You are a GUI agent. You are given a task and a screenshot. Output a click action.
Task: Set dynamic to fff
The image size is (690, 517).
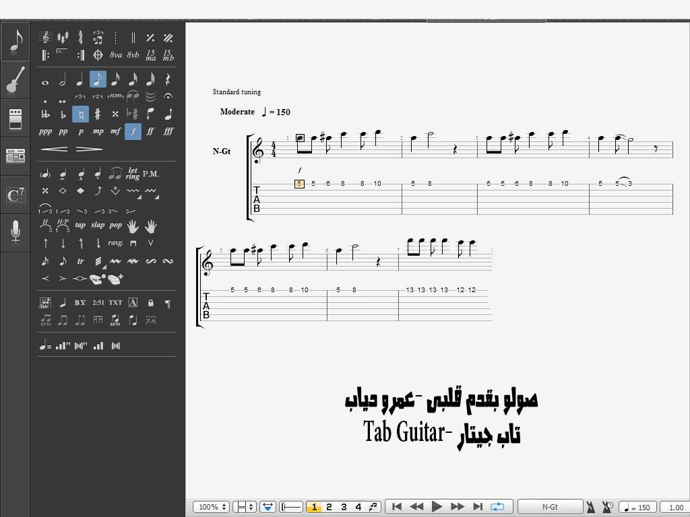[168, 131]
